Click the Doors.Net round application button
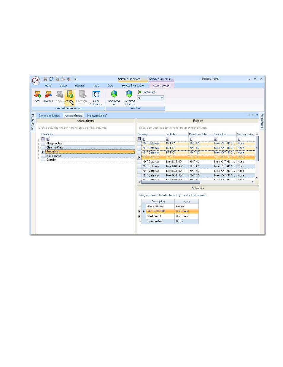This screenshot has height=367, width=283. [36, 81]
